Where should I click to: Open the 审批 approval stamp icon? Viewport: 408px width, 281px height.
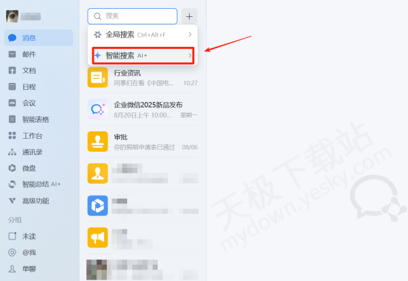click(97, 142)
